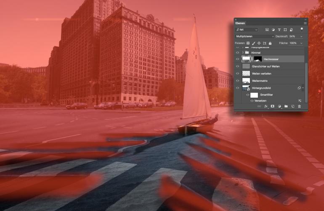Select the Himmel group name
The width and height of the screenshot is (324, 211).
(256, 53)
